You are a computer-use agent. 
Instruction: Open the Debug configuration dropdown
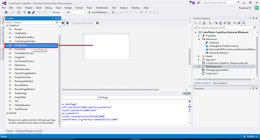58,12
